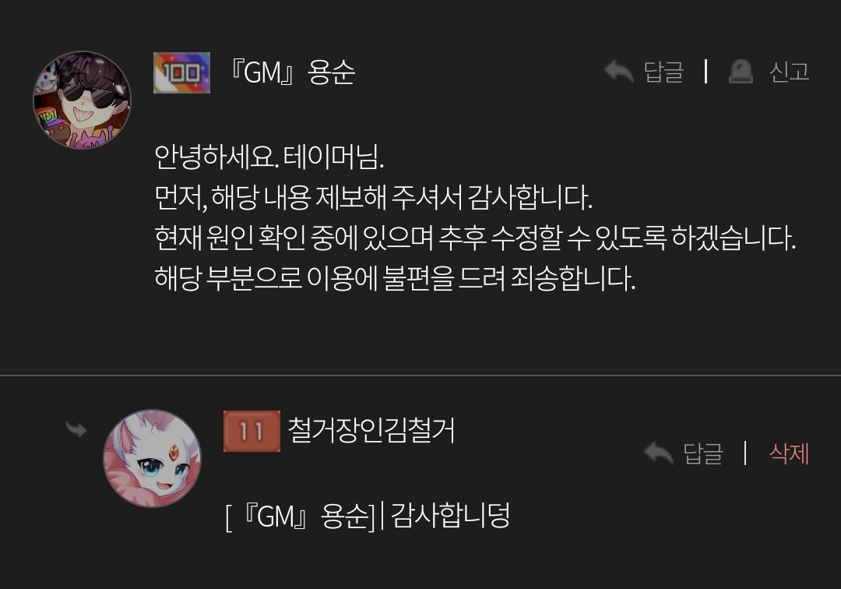Image resolution: width=841 pixels, height=589 pixels.
Task: Click the [『GM』 용순] mention in the reply
Action: 301,516
